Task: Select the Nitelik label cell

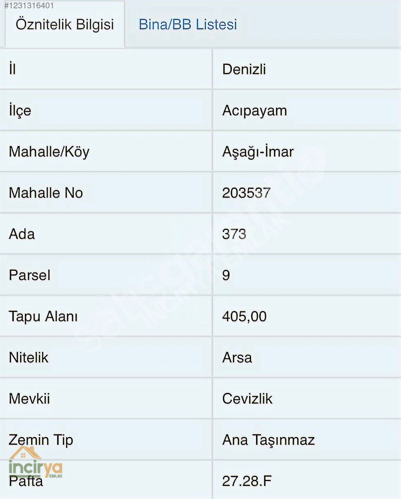Action: [x=106, y=358]
